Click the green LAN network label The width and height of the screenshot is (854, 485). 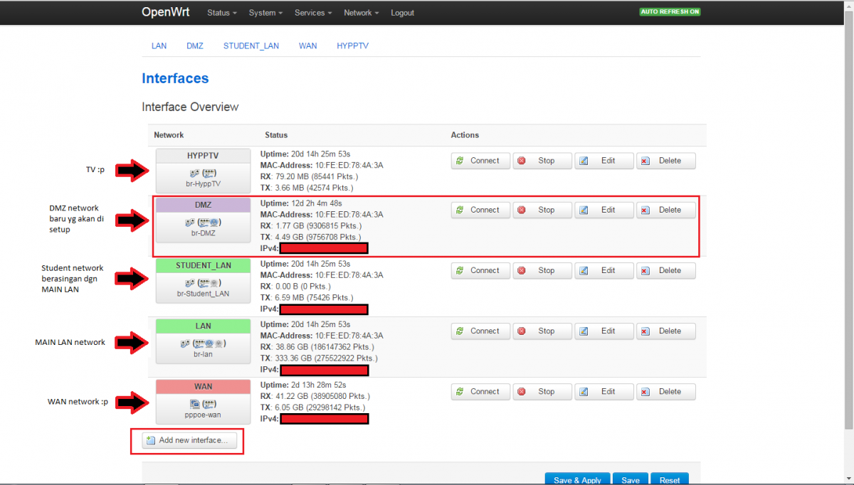203,326
